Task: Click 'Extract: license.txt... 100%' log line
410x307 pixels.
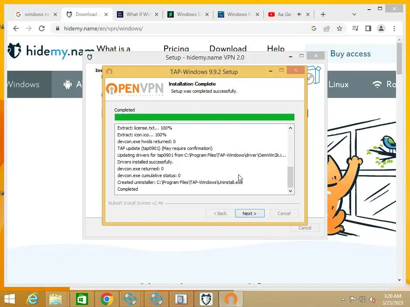Action: click(145, 128)
